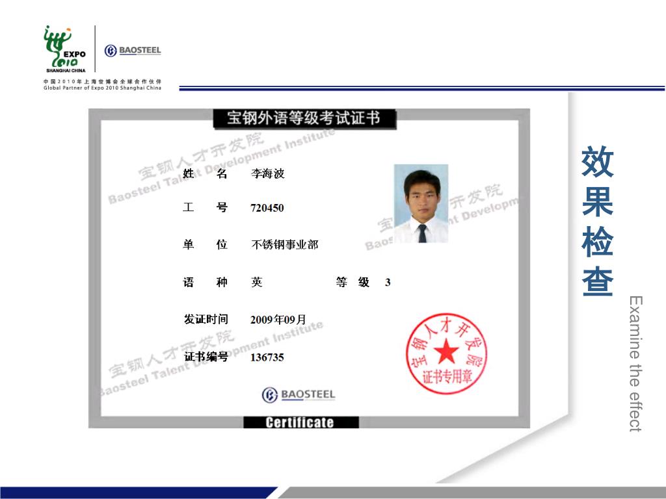Click the issue date 2009年09月
This screenshot has height=499, width=666.
tap(278, 320)
